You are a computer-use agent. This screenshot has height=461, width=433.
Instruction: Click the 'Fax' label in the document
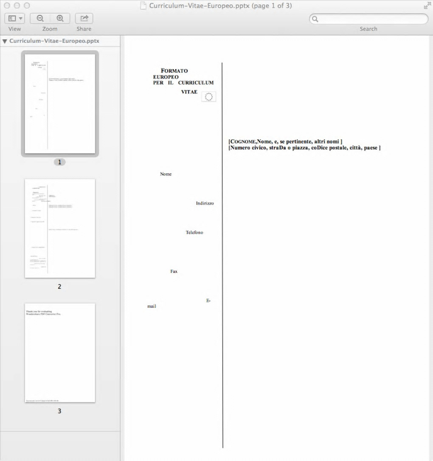174,271
